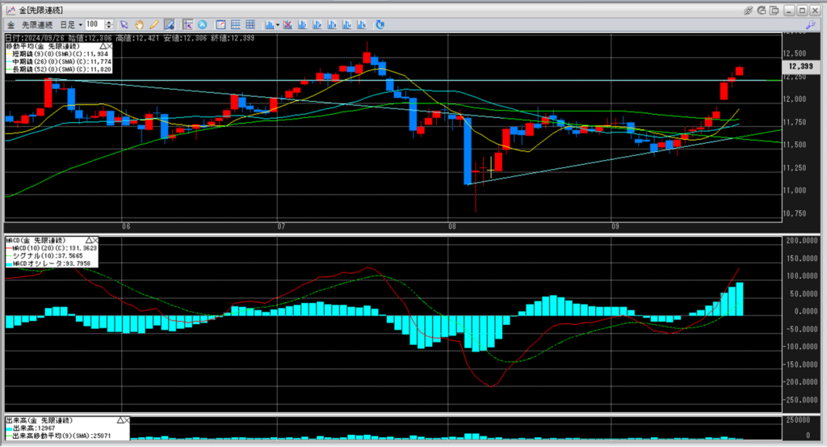Screen dimensions: 827x447
Task: Select numbered chart preset icon 3
Action: [332, 25]
